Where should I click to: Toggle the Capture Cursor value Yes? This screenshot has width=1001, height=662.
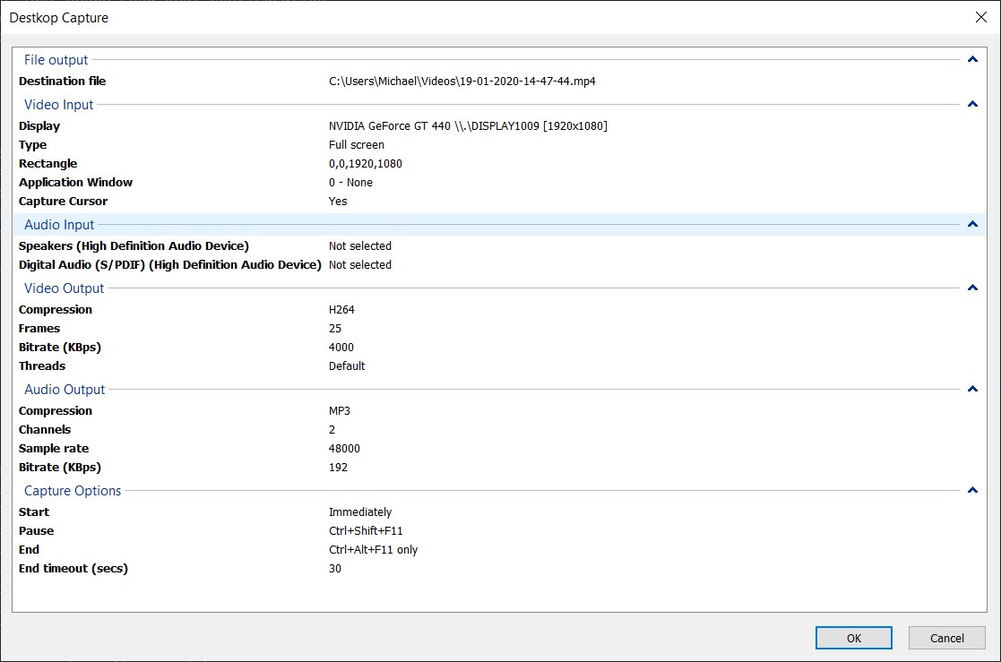pos(338,202)
